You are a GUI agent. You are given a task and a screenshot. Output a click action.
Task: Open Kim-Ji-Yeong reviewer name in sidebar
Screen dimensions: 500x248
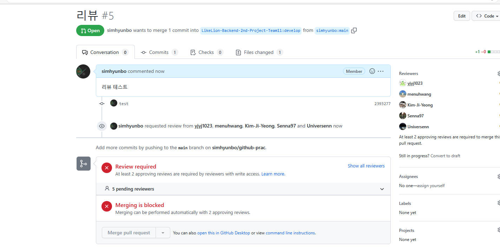pos(420,105)
